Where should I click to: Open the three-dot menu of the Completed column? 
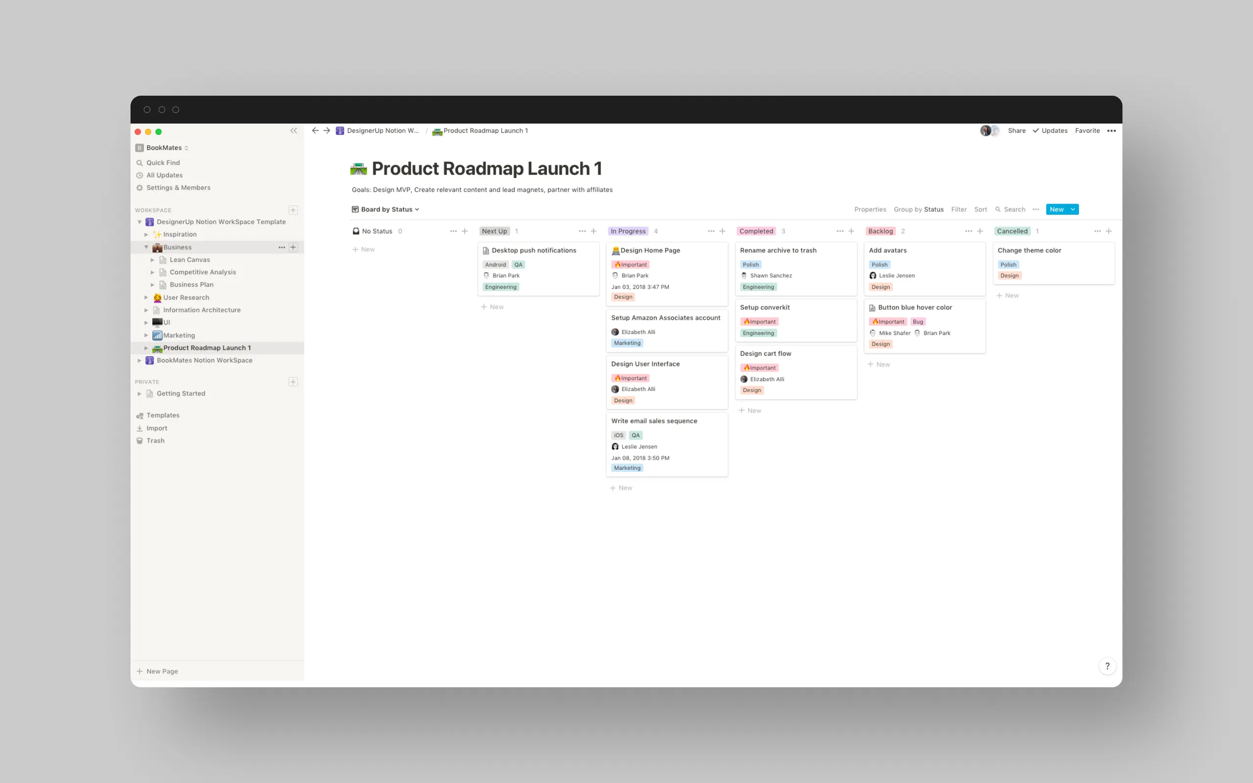[x=839, y=231]
